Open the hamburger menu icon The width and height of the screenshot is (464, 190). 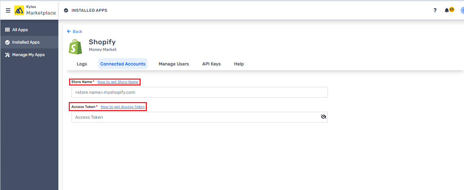(x=8, y=10)
